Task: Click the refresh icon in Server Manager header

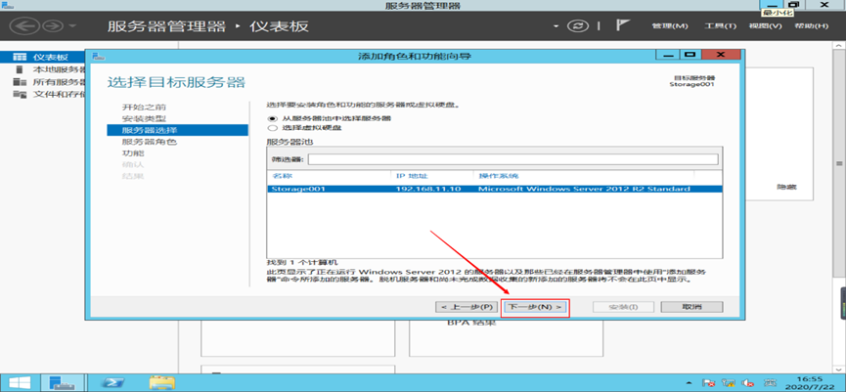Action: (579, 25)
